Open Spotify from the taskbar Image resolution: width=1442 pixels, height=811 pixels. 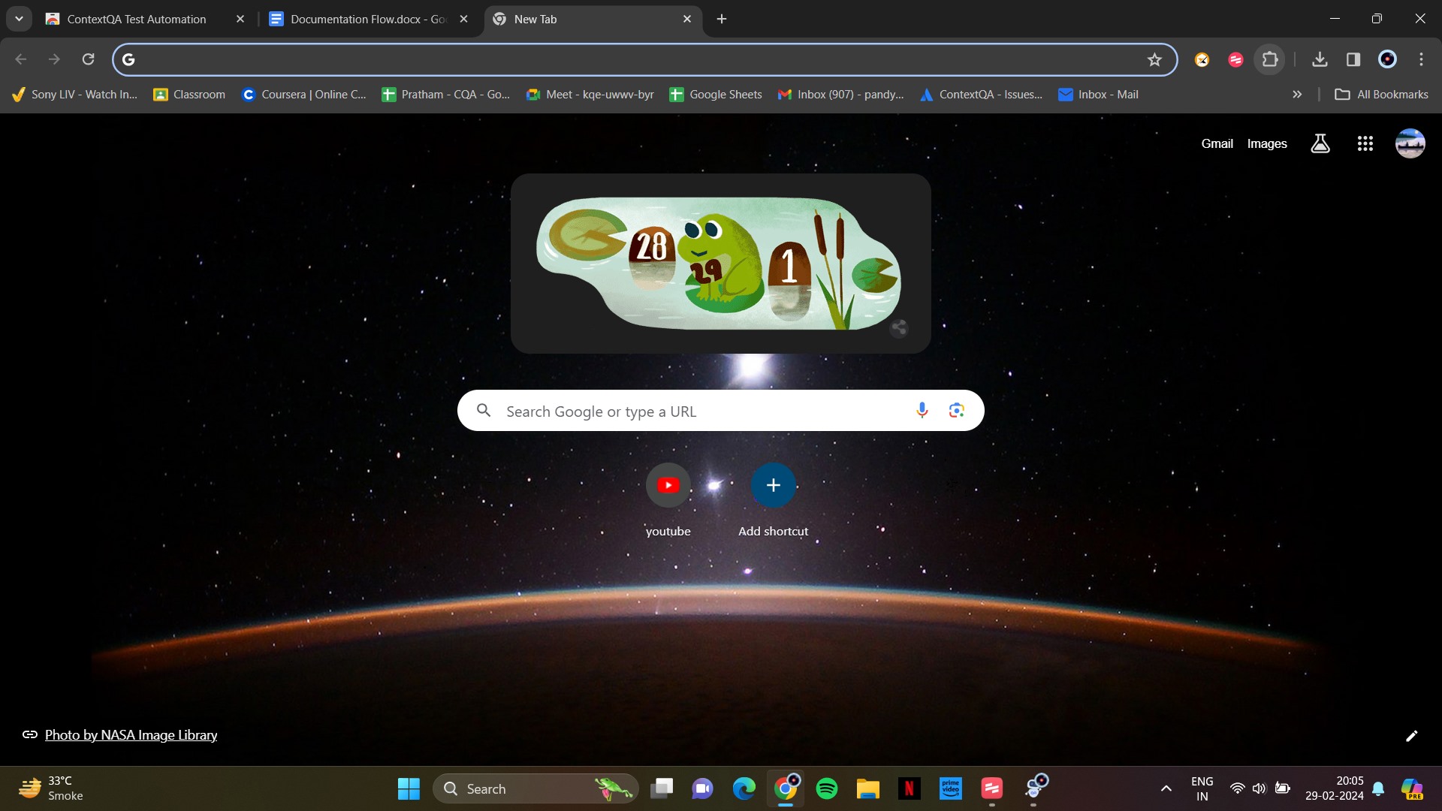(827, 788)
